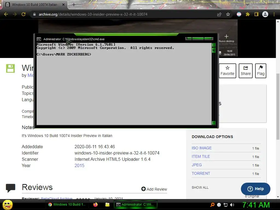Click the text Internet Archive HTML5 Uploader 1.6.4
This screenshot has height=210, width=280.
tap(112, 159)
